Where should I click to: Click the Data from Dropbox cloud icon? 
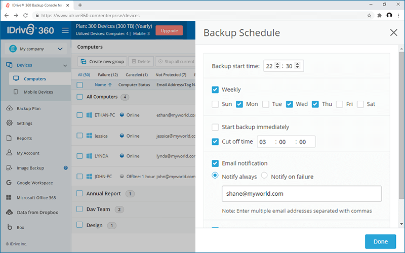pos(9,212)
